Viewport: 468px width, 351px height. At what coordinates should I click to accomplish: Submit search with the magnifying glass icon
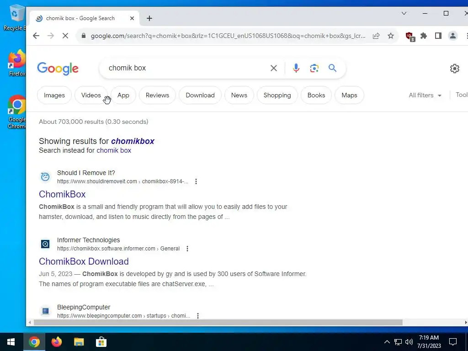332,68
